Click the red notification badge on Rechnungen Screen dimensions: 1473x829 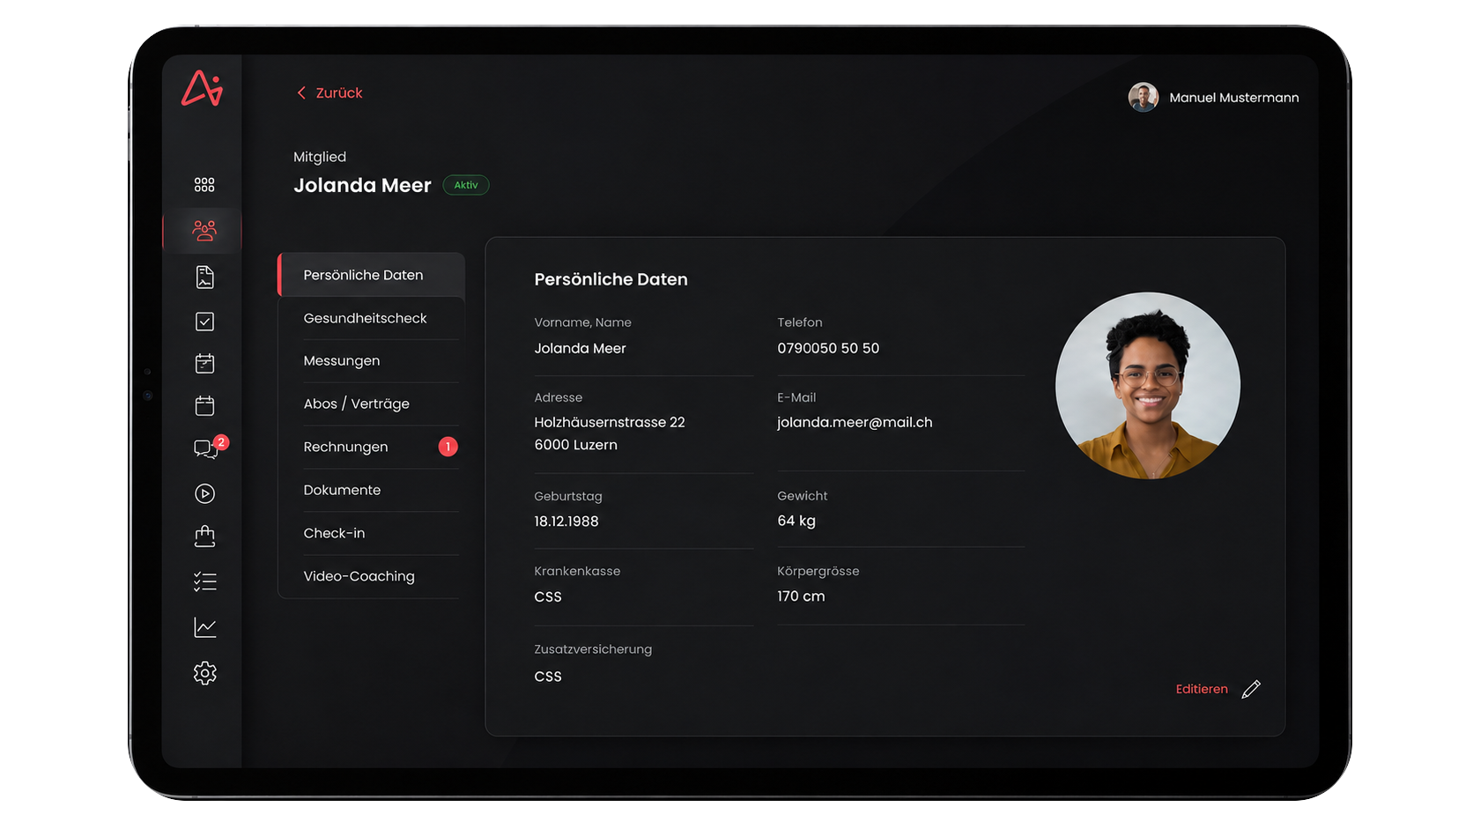[448, 447]
